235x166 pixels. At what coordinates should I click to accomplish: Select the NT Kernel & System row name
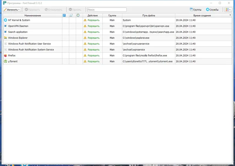tap(19, 20)
